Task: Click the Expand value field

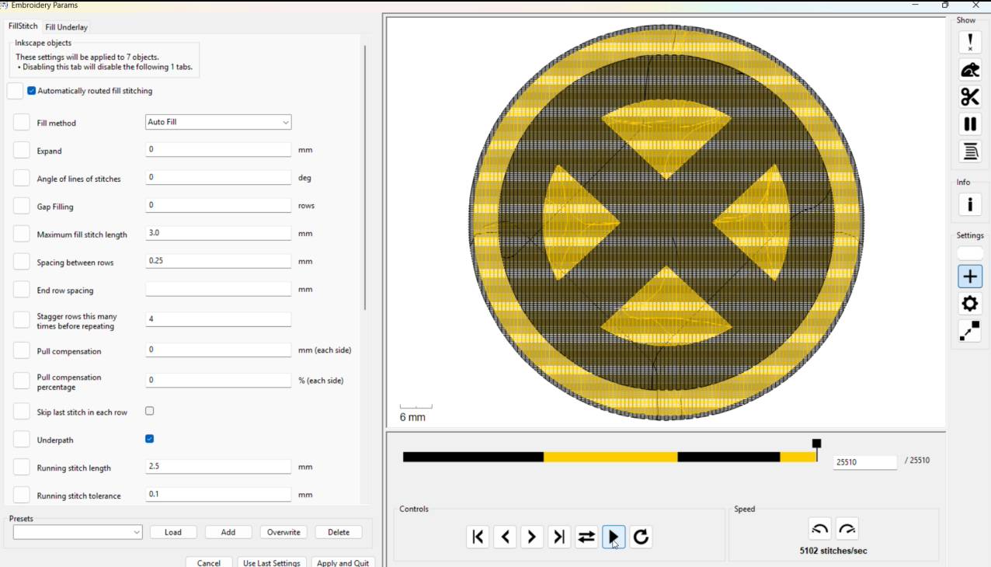Action: pyautogui.click(x=218, y=149)
